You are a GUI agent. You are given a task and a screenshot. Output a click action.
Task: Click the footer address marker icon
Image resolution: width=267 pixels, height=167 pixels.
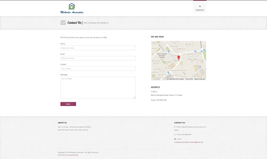(175, 127)
